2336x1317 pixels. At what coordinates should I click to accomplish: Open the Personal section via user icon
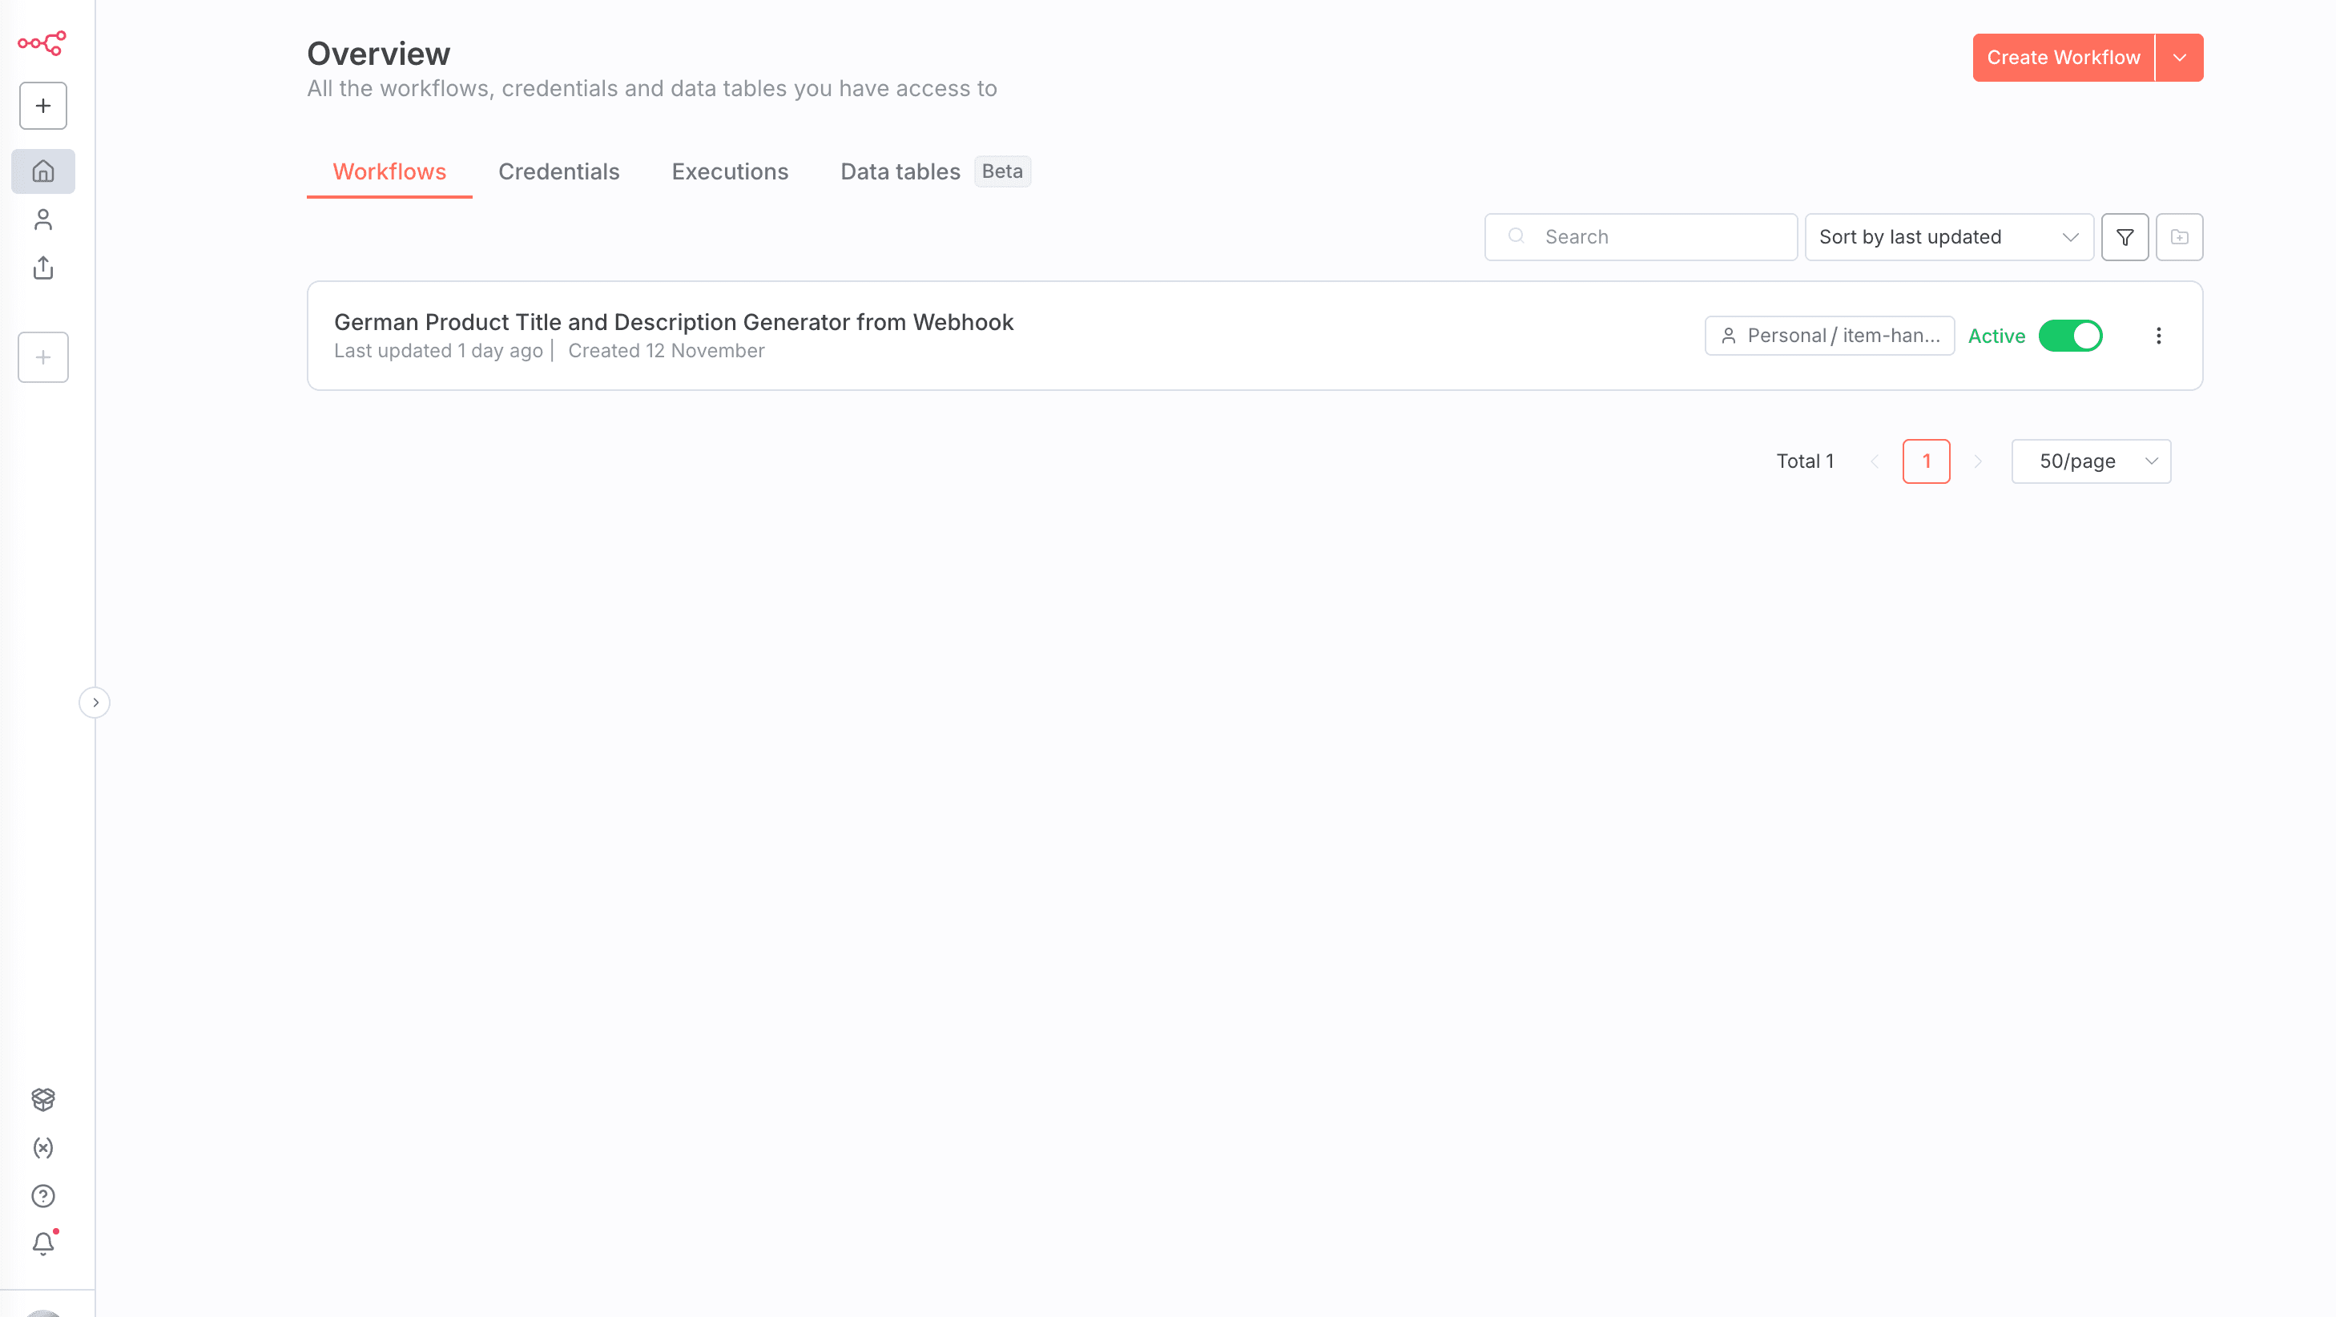(x=42, y=219)
